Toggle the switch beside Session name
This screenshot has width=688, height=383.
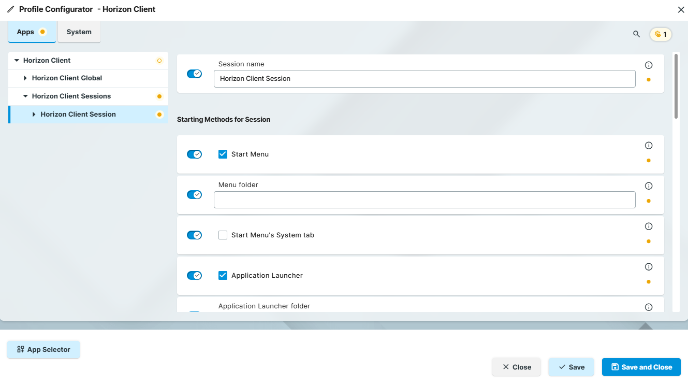pyautogui.click(x=194, y=74)
